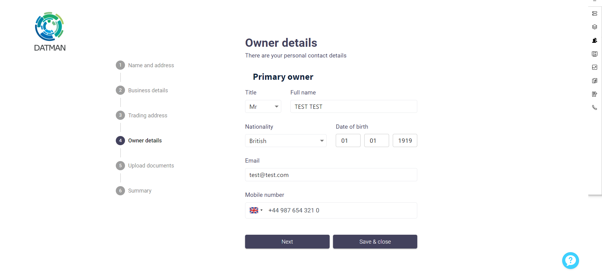Go to step 6 Summary
Viewport: 602px width, 276px height.
(134, 190)
